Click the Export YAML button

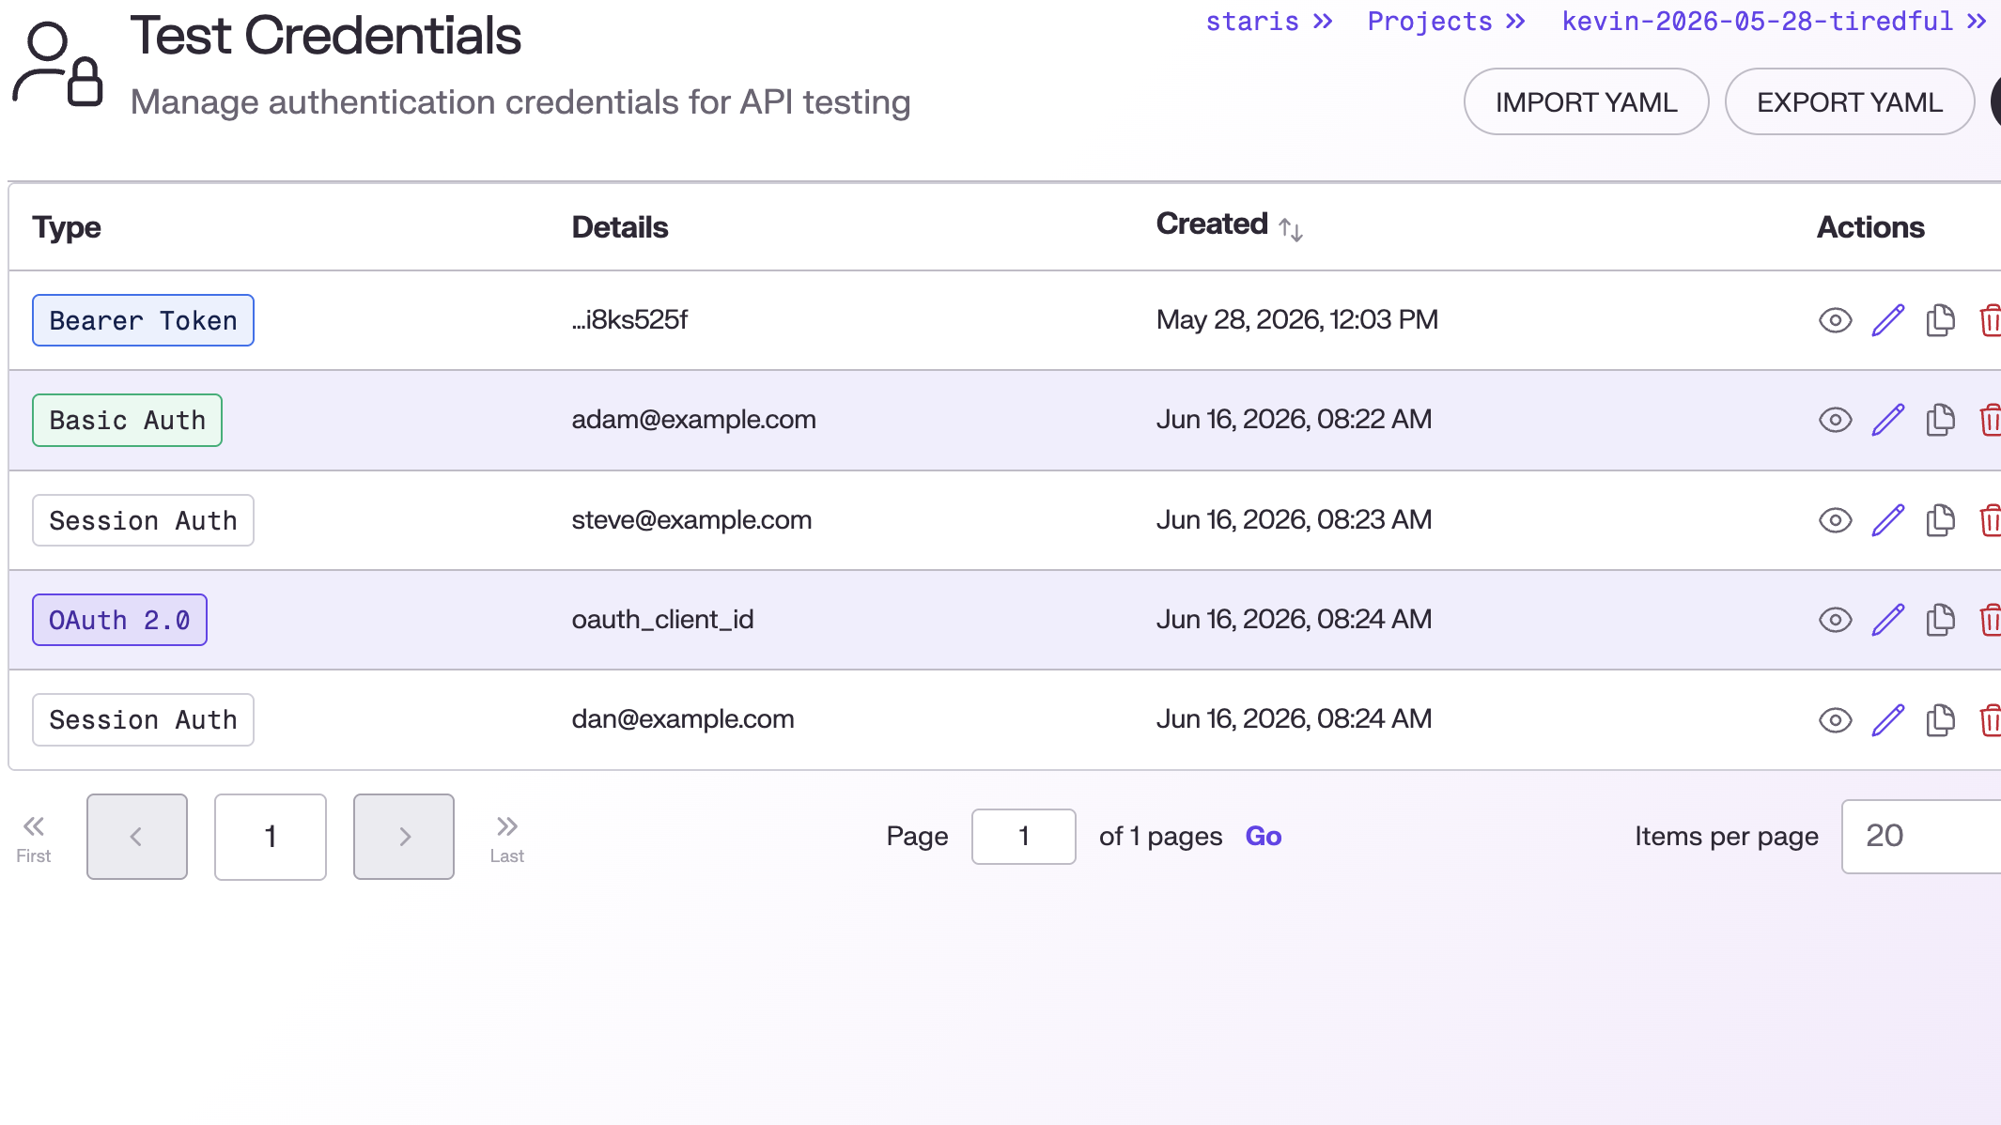(x=1850, y=101)
